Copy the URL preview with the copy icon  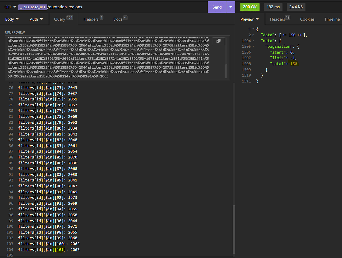coord(218,41)
